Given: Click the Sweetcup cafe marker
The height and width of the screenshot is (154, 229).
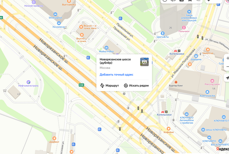Looking at the screenshot, I should click(x=208, y=49).
